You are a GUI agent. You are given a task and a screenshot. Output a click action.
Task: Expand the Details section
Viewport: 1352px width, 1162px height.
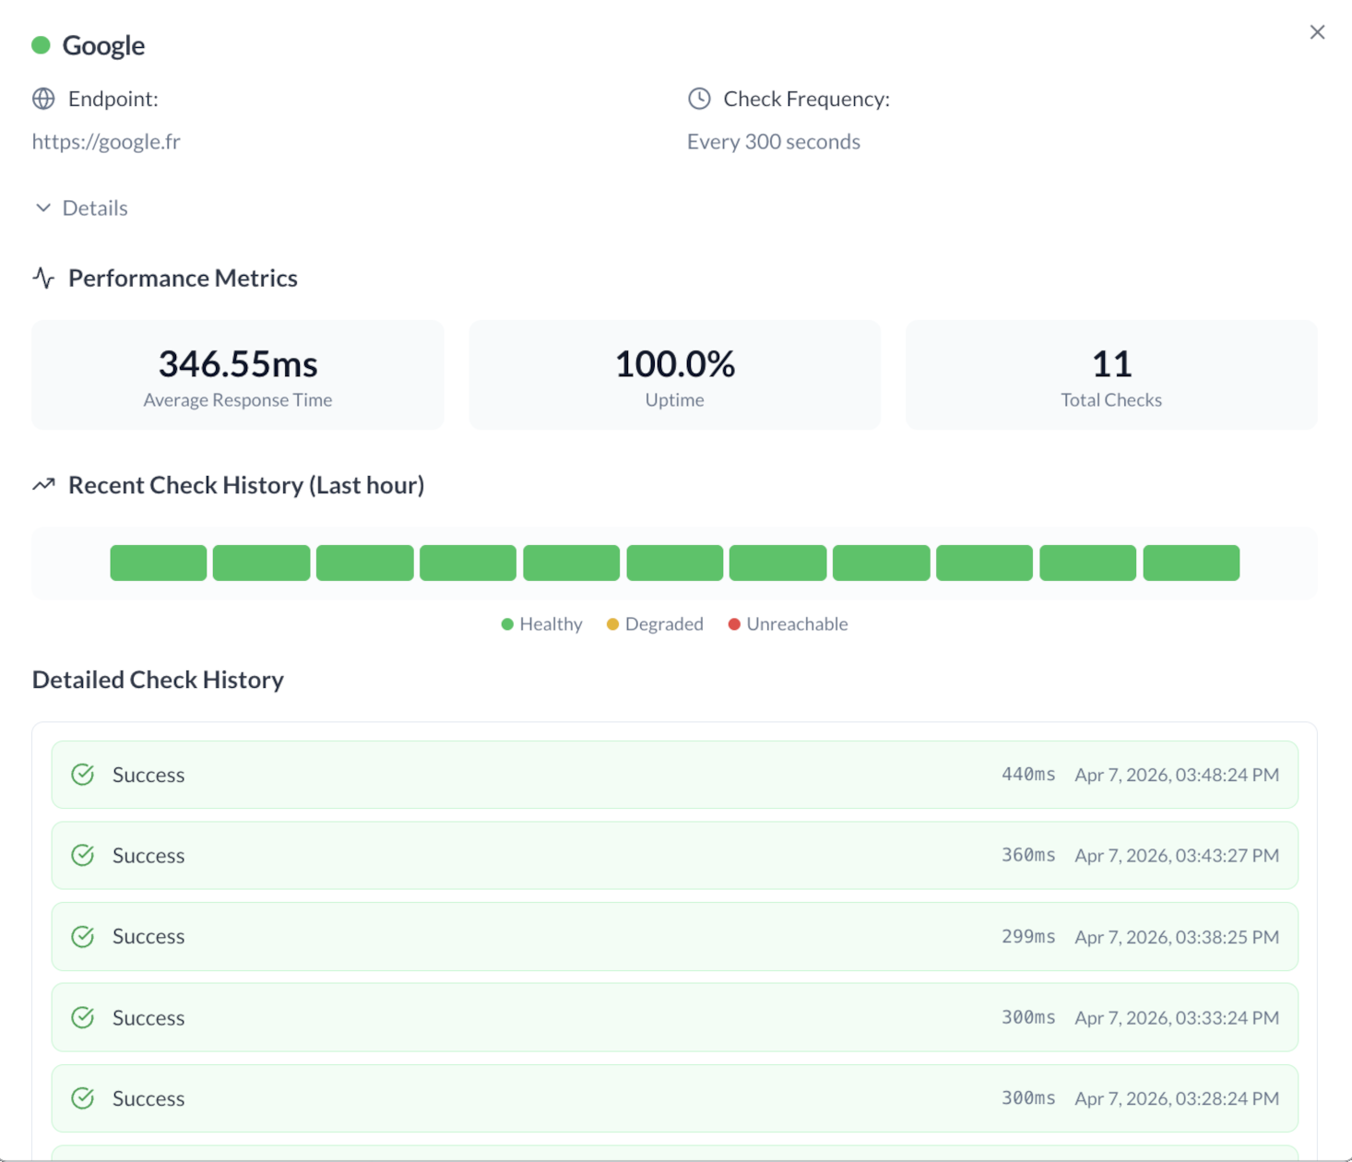94,208
